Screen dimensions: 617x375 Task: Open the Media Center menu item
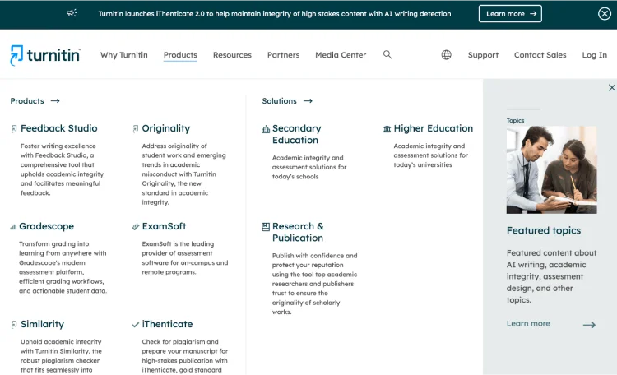pos(341,55)
